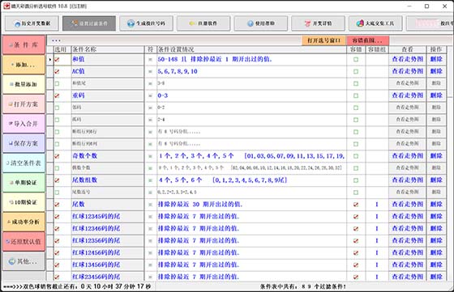Uncheck the 选用 checkbox for AC值
The image size is (454, 292).
click(x=57, y=72)
